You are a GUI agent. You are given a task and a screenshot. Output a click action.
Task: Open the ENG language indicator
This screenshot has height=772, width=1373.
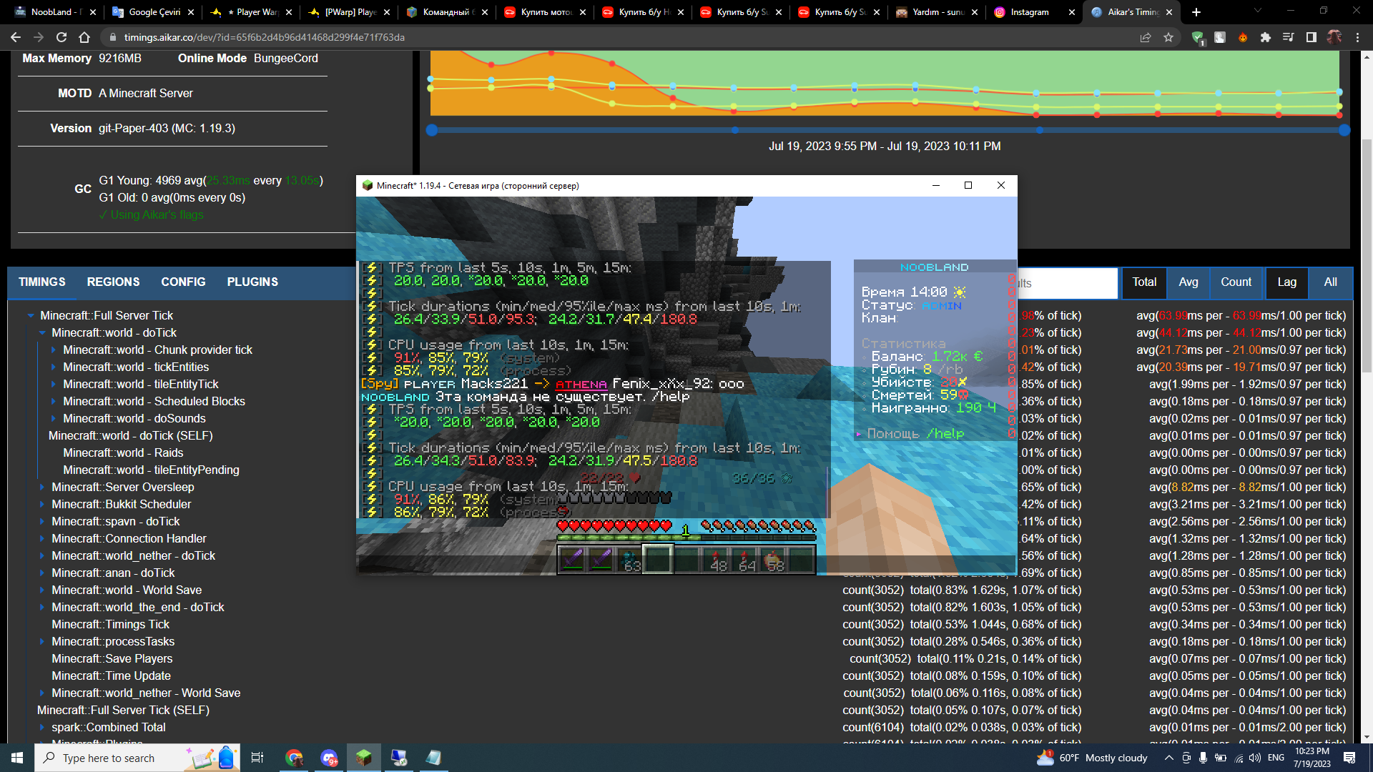pos(1276,758)
